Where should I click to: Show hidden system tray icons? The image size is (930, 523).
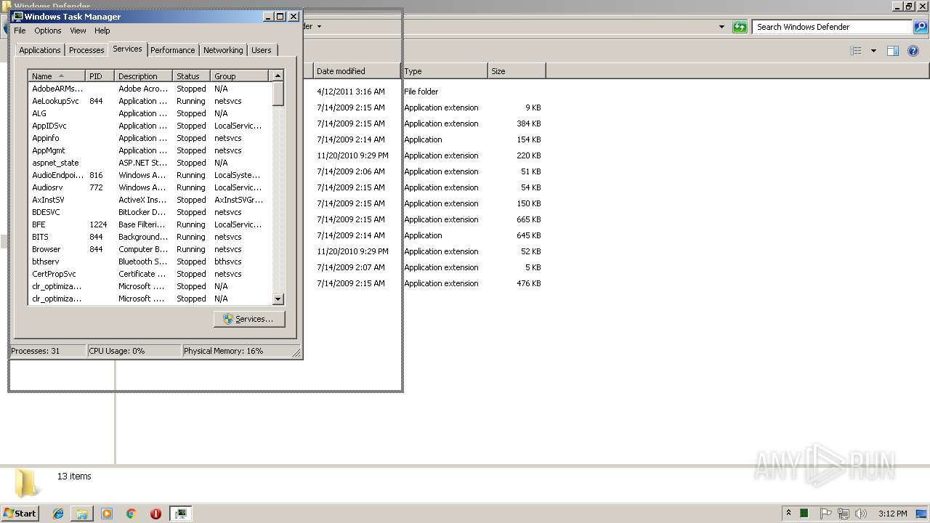(x=788, y=513)
